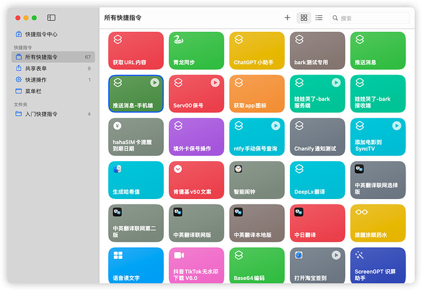Run 添加电影到SyncTV play button
Screen dimensions: 422x290
point(397,126)
